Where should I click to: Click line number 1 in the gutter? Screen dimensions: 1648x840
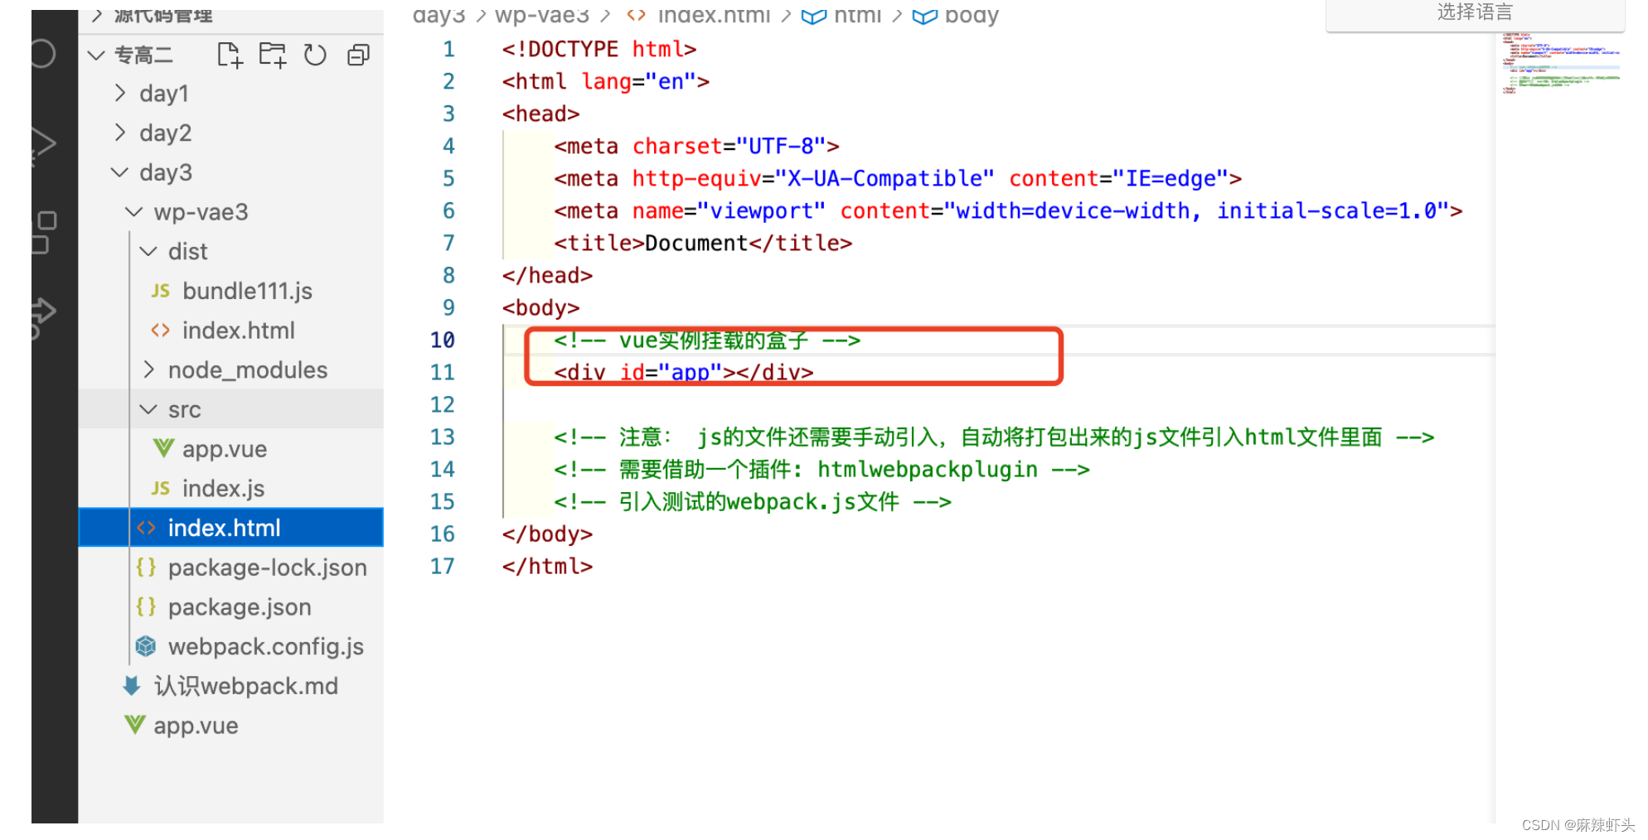point(448,49)
